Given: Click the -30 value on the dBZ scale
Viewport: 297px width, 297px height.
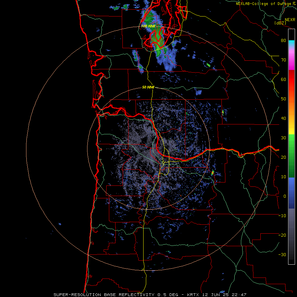Looking at the screenshot, I should pos(282,255).
